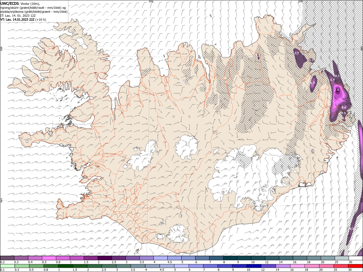Click the 'slydda/snjókoma' legend description line
The width and height of the screenshot is (363, 272).
34,12
